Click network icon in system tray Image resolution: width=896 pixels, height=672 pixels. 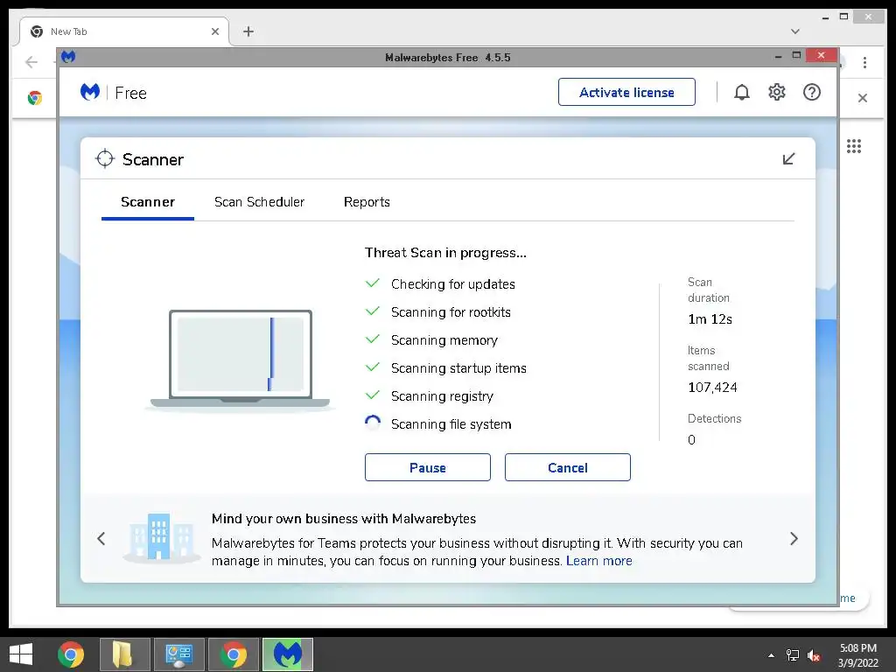[x=793, y=655]
